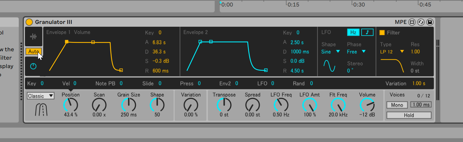Click the Grain Size knob
463x142 pixels.
(128, 105)
